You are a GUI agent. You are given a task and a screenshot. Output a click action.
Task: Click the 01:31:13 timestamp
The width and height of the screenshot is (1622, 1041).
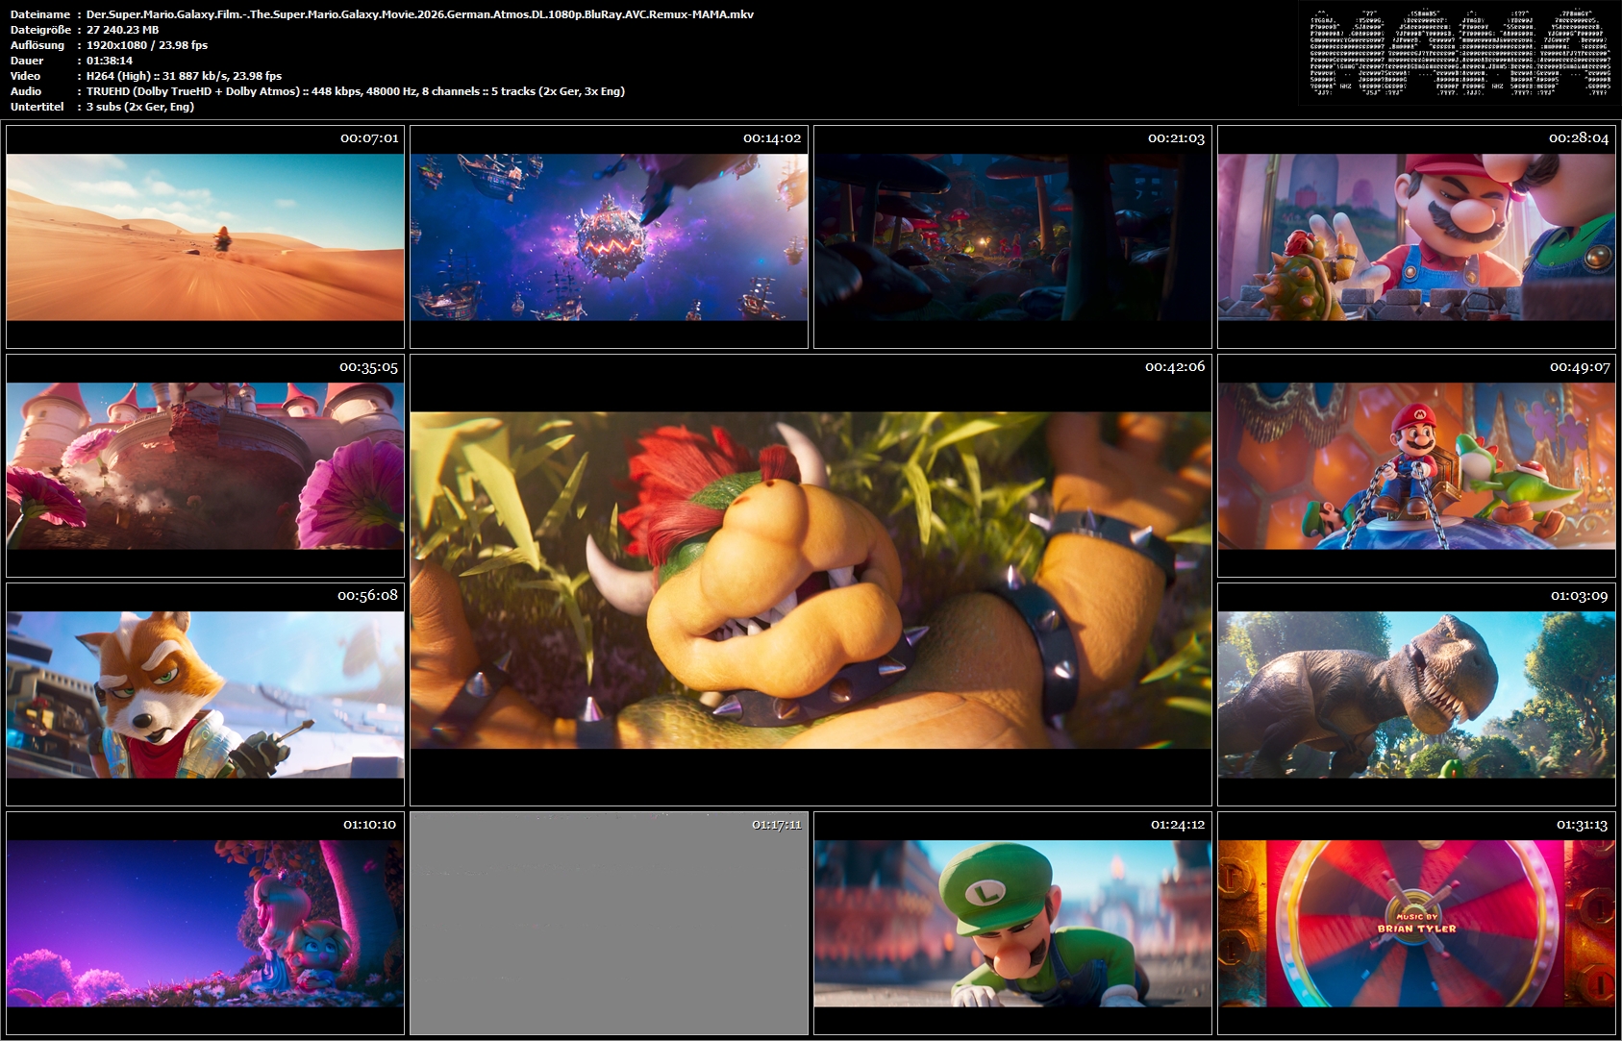tap(1583, 825)
